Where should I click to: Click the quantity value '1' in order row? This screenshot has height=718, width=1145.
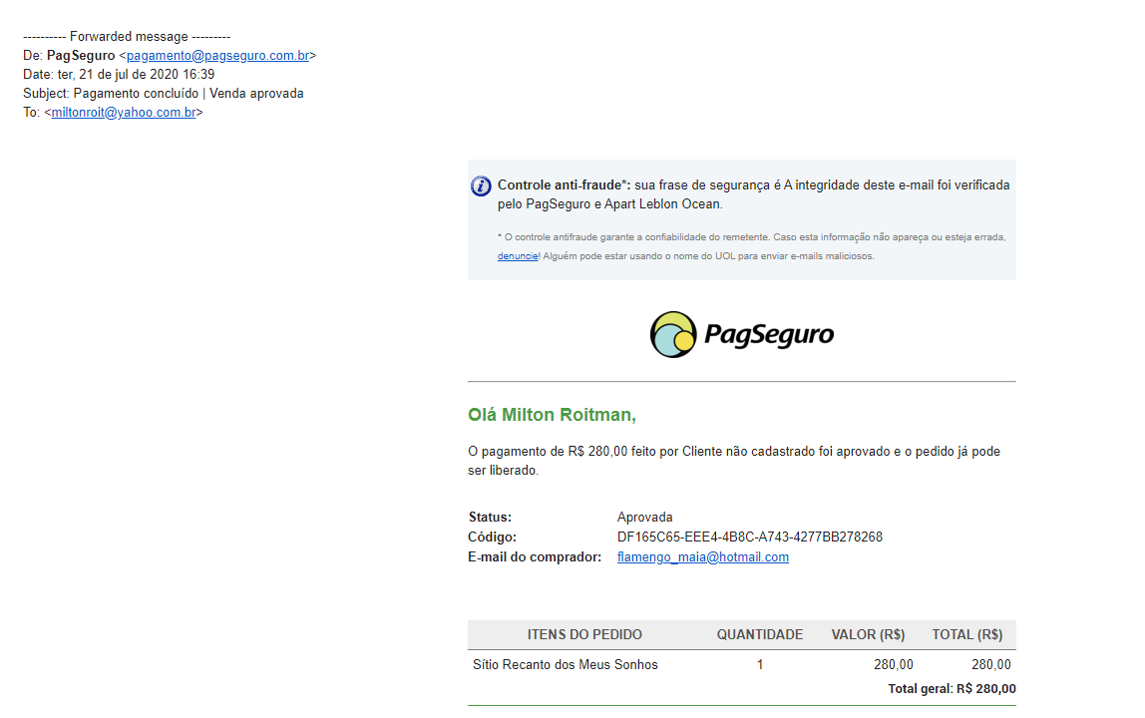coord(760,665)
